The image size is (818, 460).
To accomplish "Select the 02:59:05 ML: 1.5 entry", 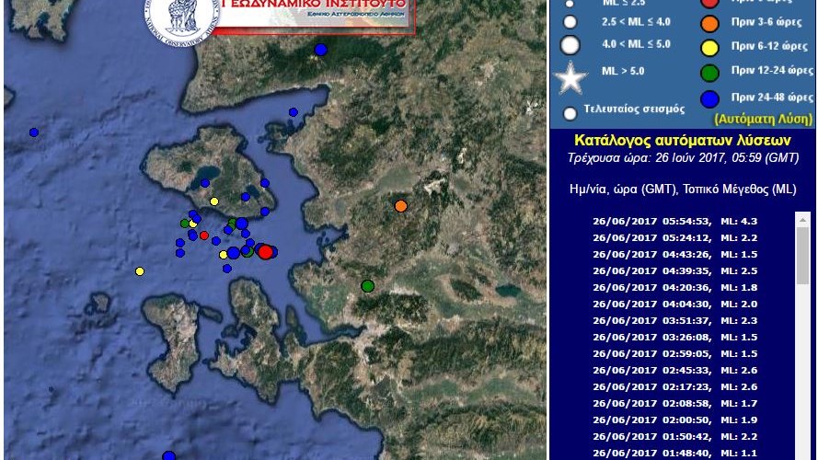I will [674, 353].
